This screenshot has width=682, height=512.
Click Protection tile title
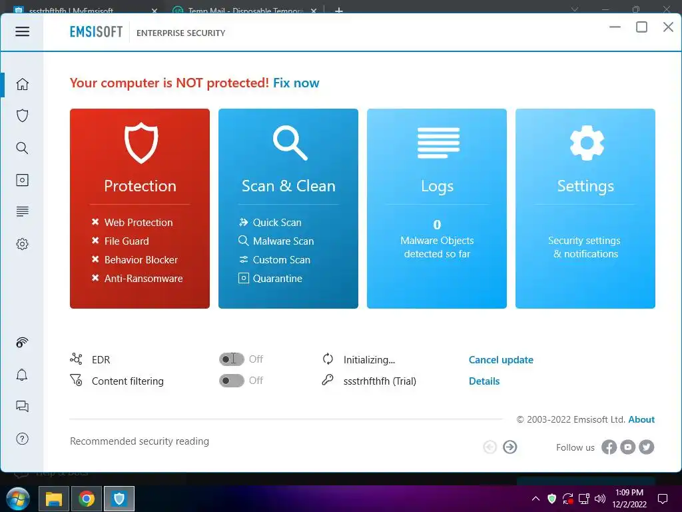coord(140,186)
